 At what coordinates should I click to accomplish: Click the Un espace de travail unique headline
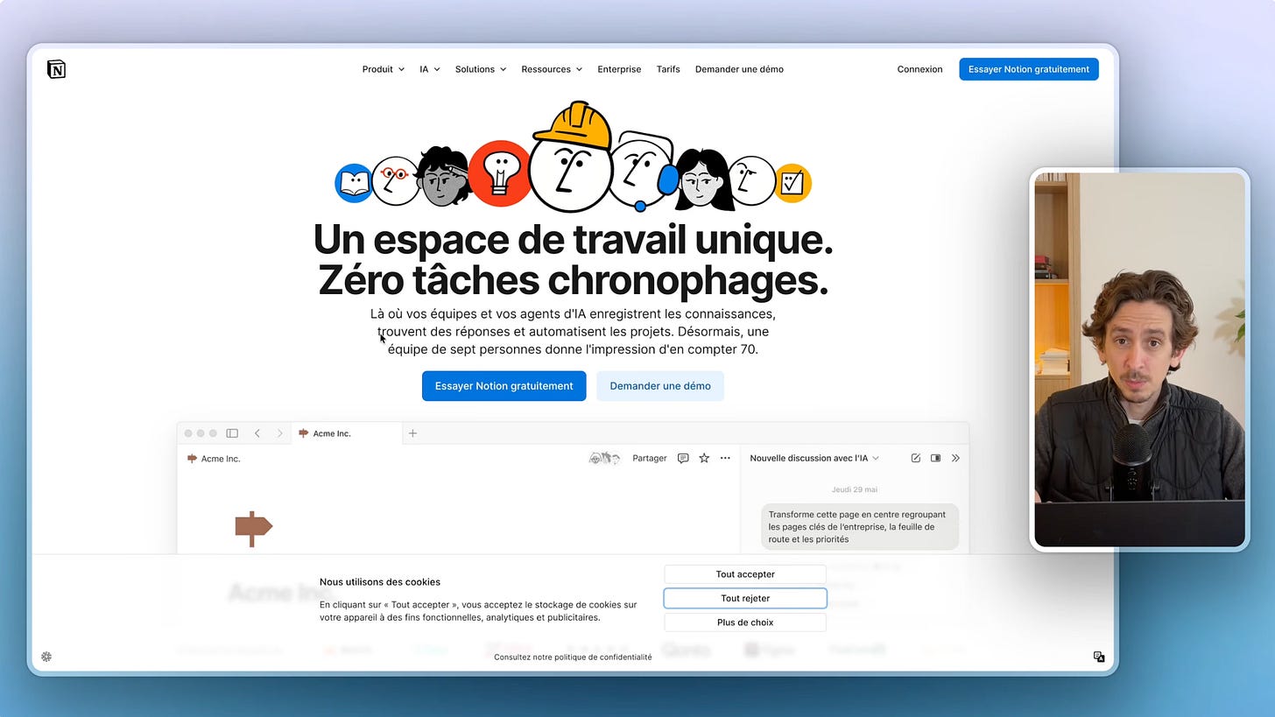pos(573,239)
